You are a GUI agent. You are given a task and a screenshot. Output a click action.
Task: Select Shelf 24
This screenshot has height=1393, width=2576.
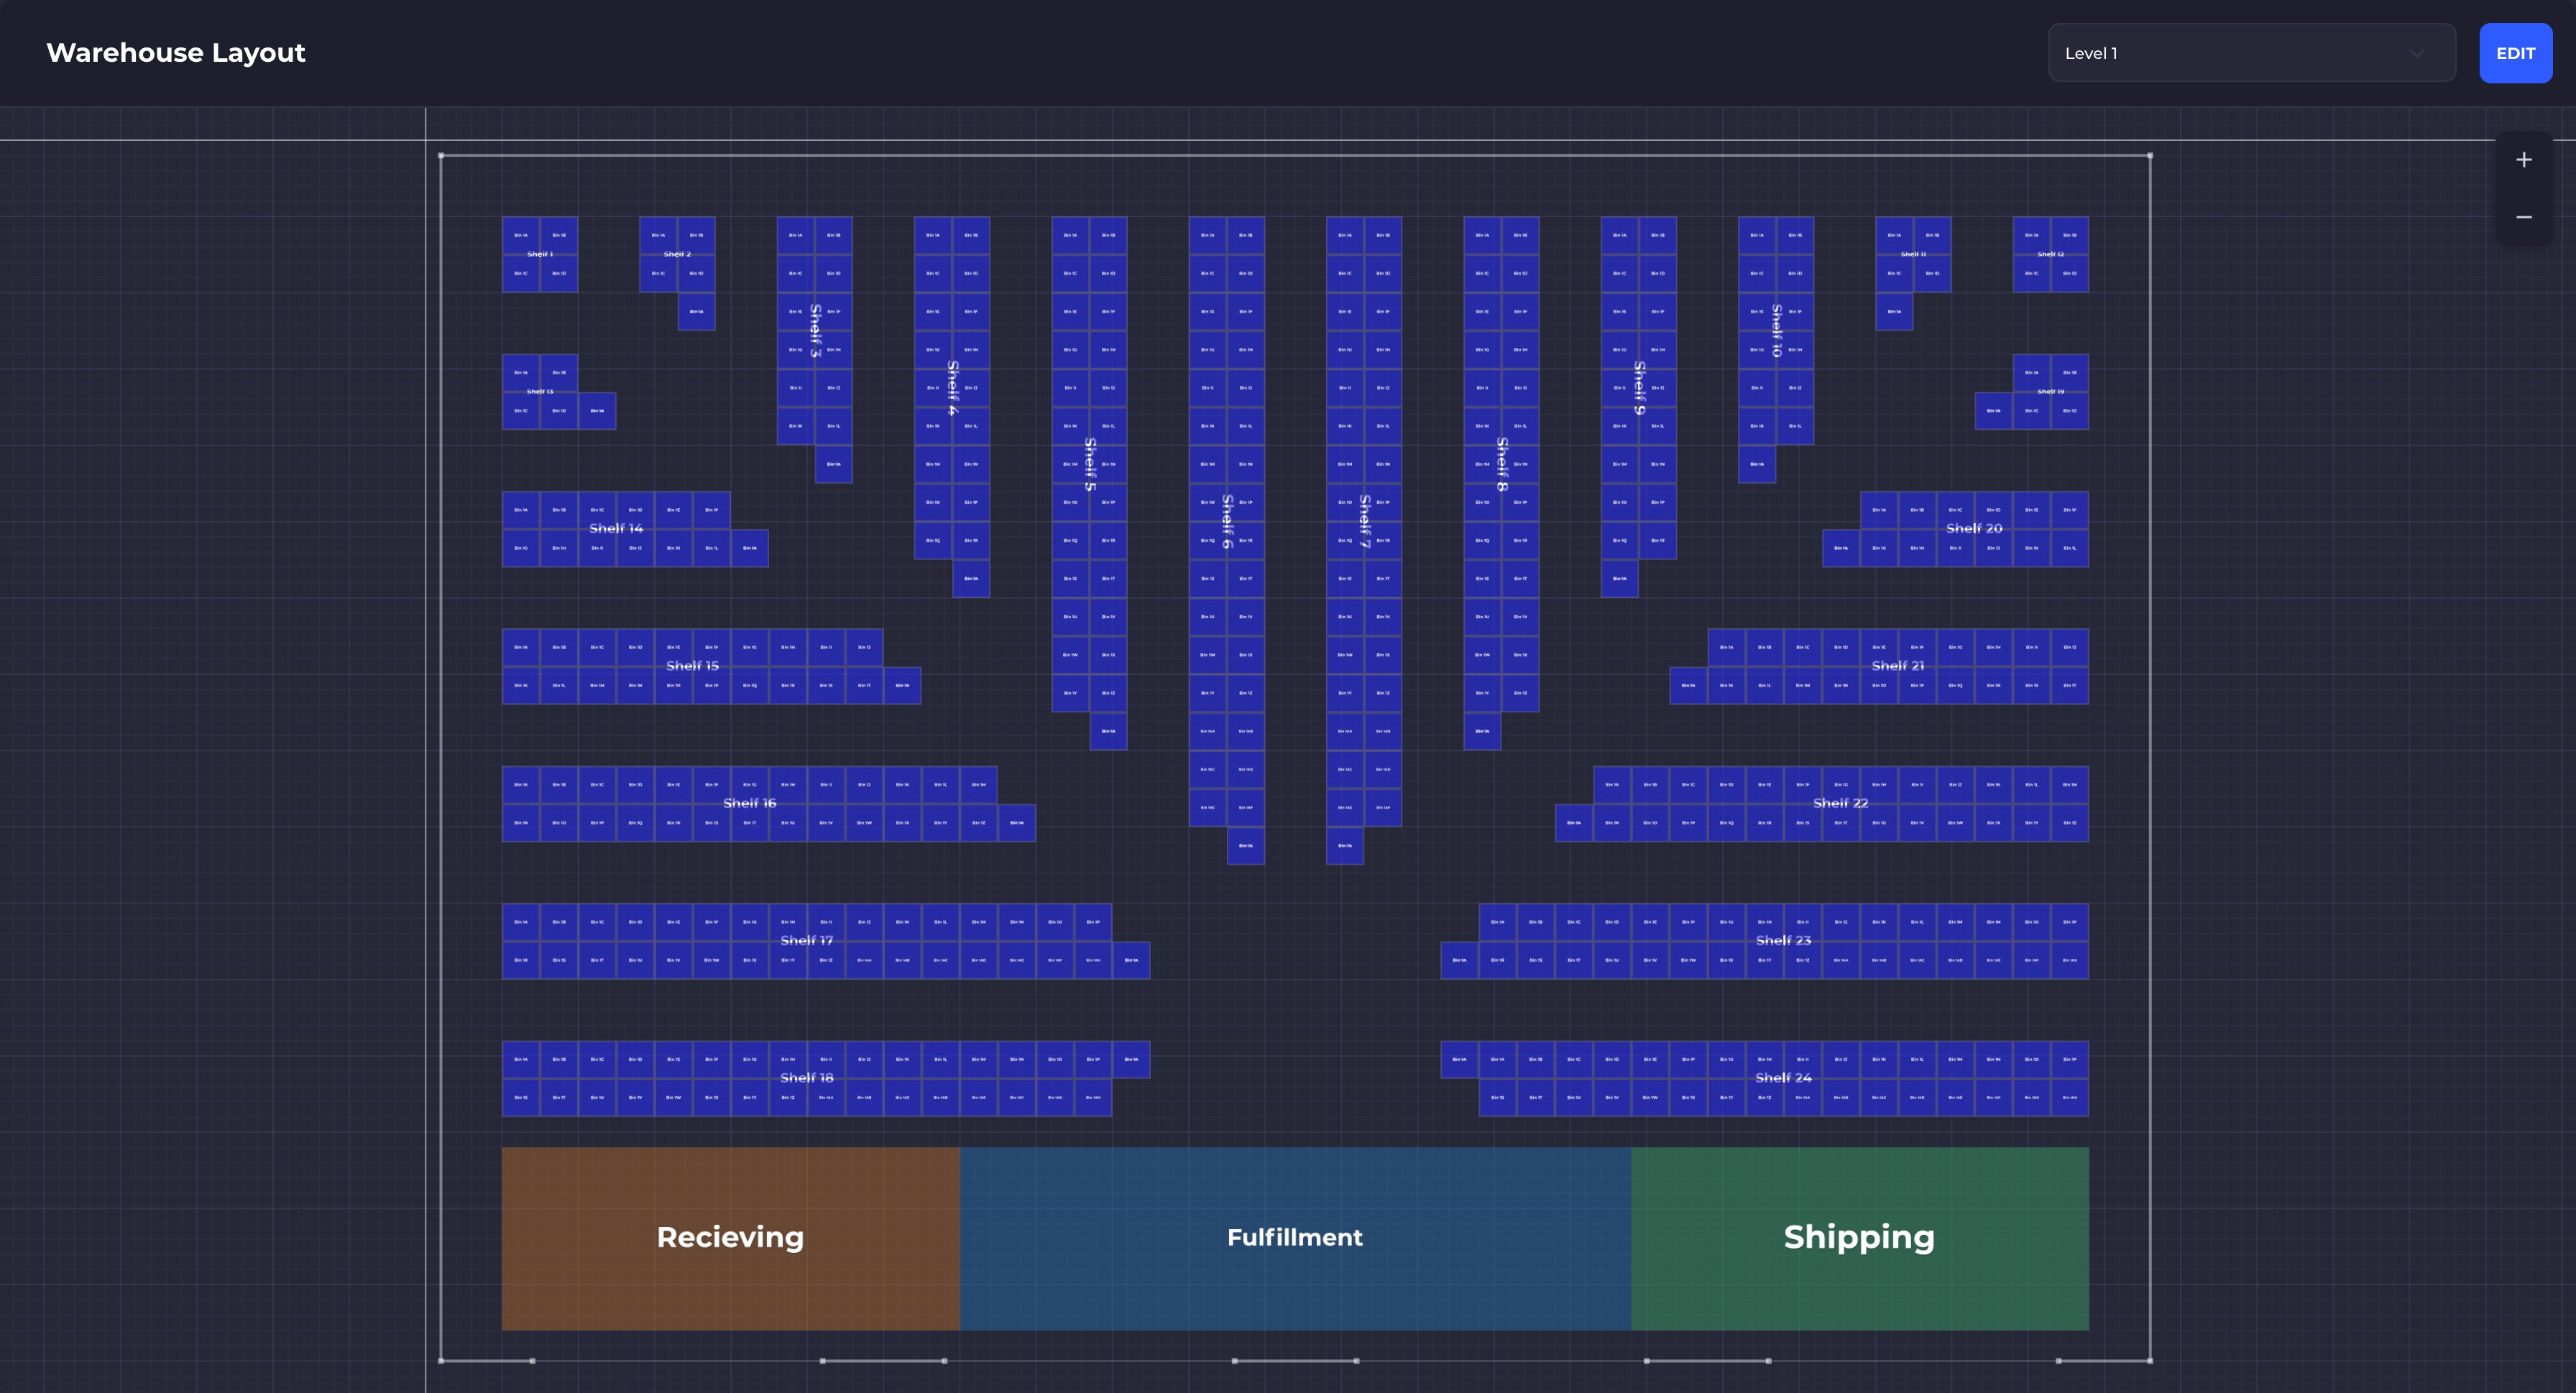[x=1783, y=1078]
